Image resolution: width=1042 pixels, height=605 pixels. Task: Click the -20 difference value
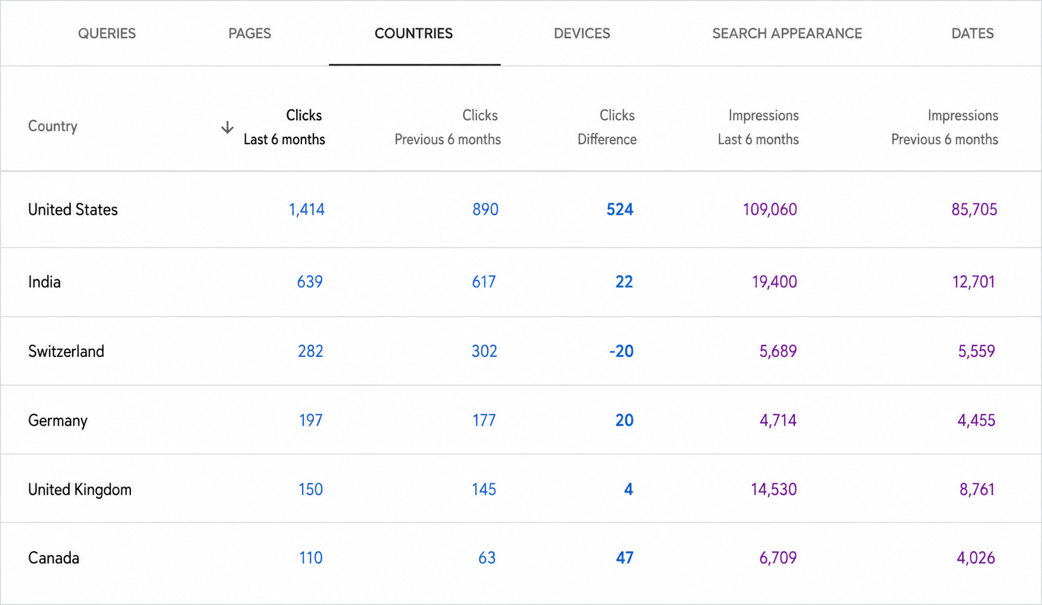point(622,351)
